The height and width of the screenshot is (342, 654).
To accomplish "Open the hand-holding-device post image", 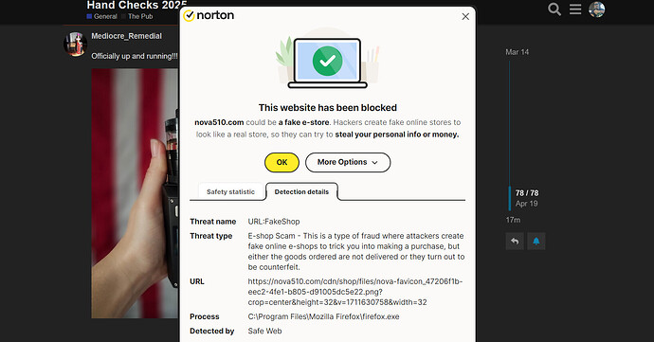I will click(136, 193).
